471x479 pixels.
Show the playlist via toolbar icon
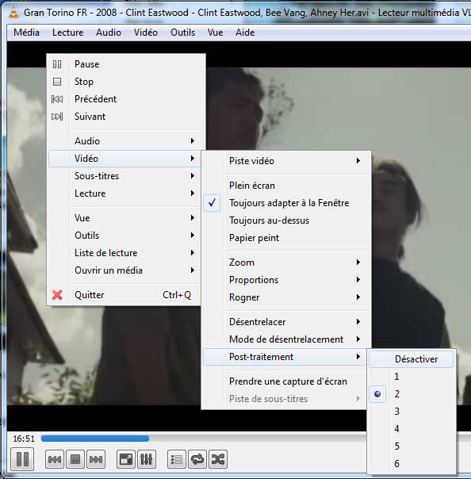(177, 459)
